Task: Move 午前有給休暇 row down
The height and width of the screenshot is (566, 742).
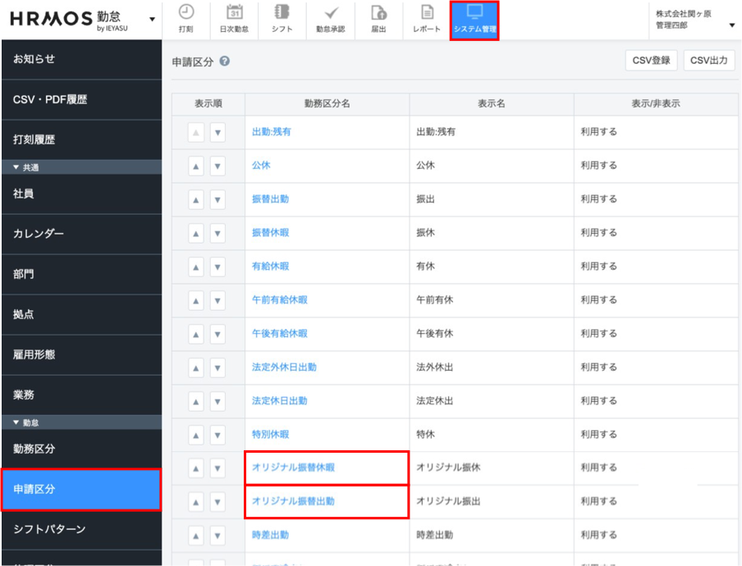Action: 218,301
